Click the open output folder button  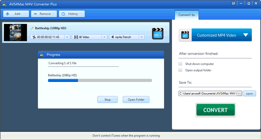point(249,94)
